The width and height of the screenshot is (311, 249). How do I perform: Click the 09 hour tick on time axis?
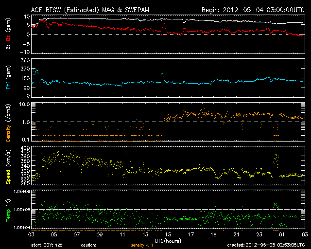tap(100, 234)
